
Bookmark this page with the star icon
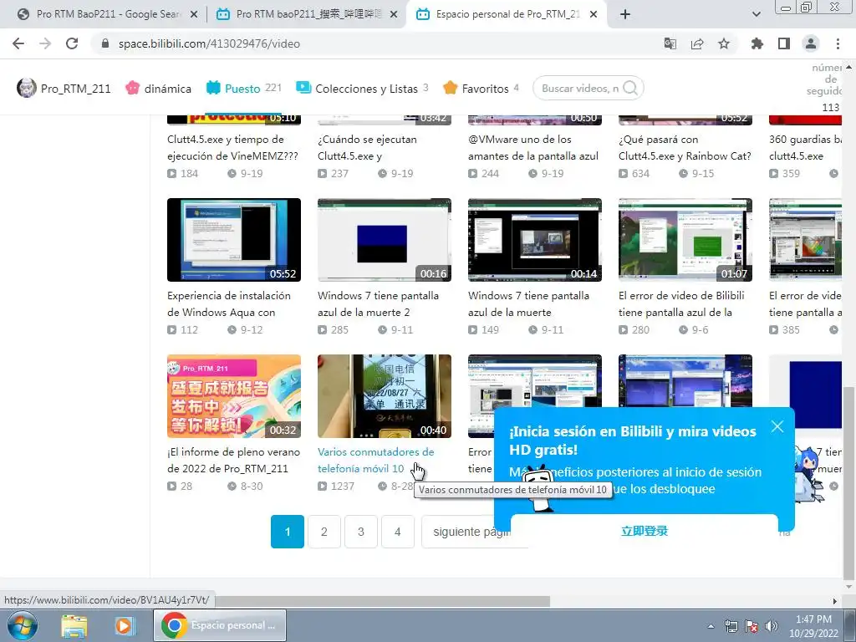(x=724, y=43)
